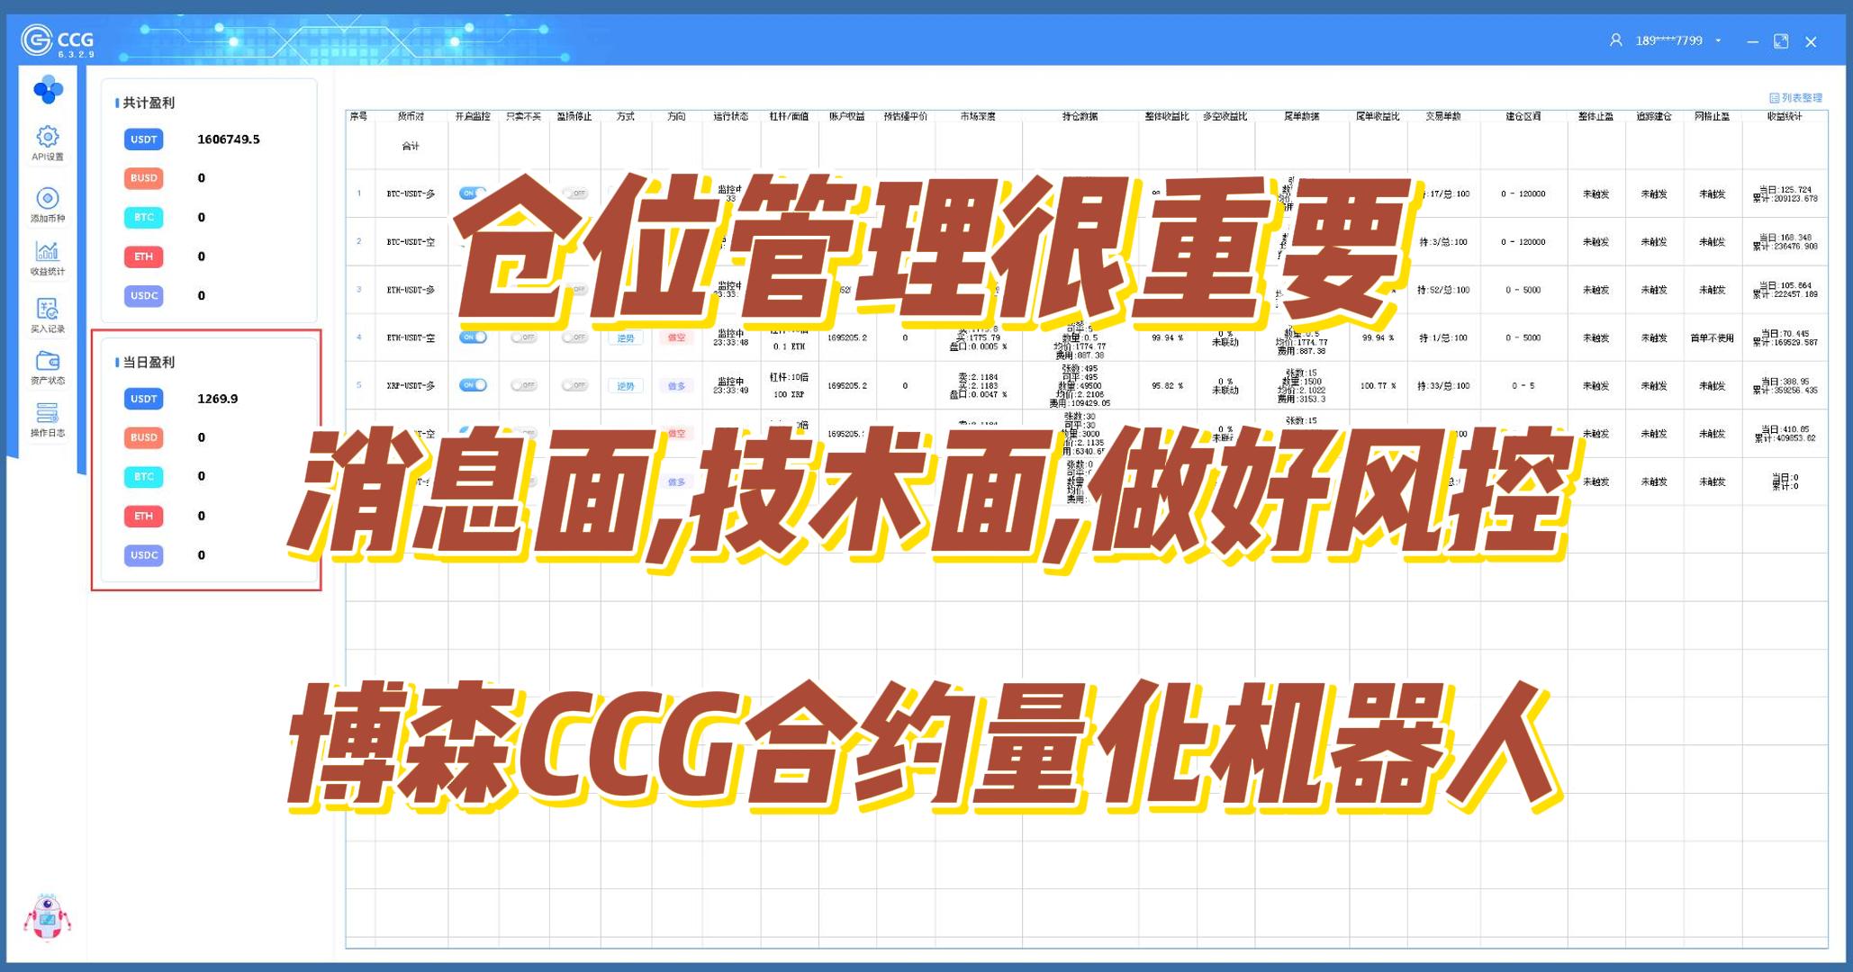
Task: Click the 市场深度 column header
Action: (978, 116)
